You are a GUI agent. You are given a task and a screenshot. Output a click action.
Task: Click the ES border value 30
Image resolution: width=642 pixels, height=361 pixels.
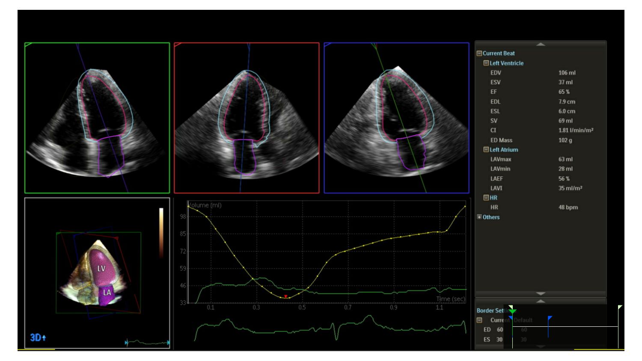pyautogui.click(x=499, y=340)
